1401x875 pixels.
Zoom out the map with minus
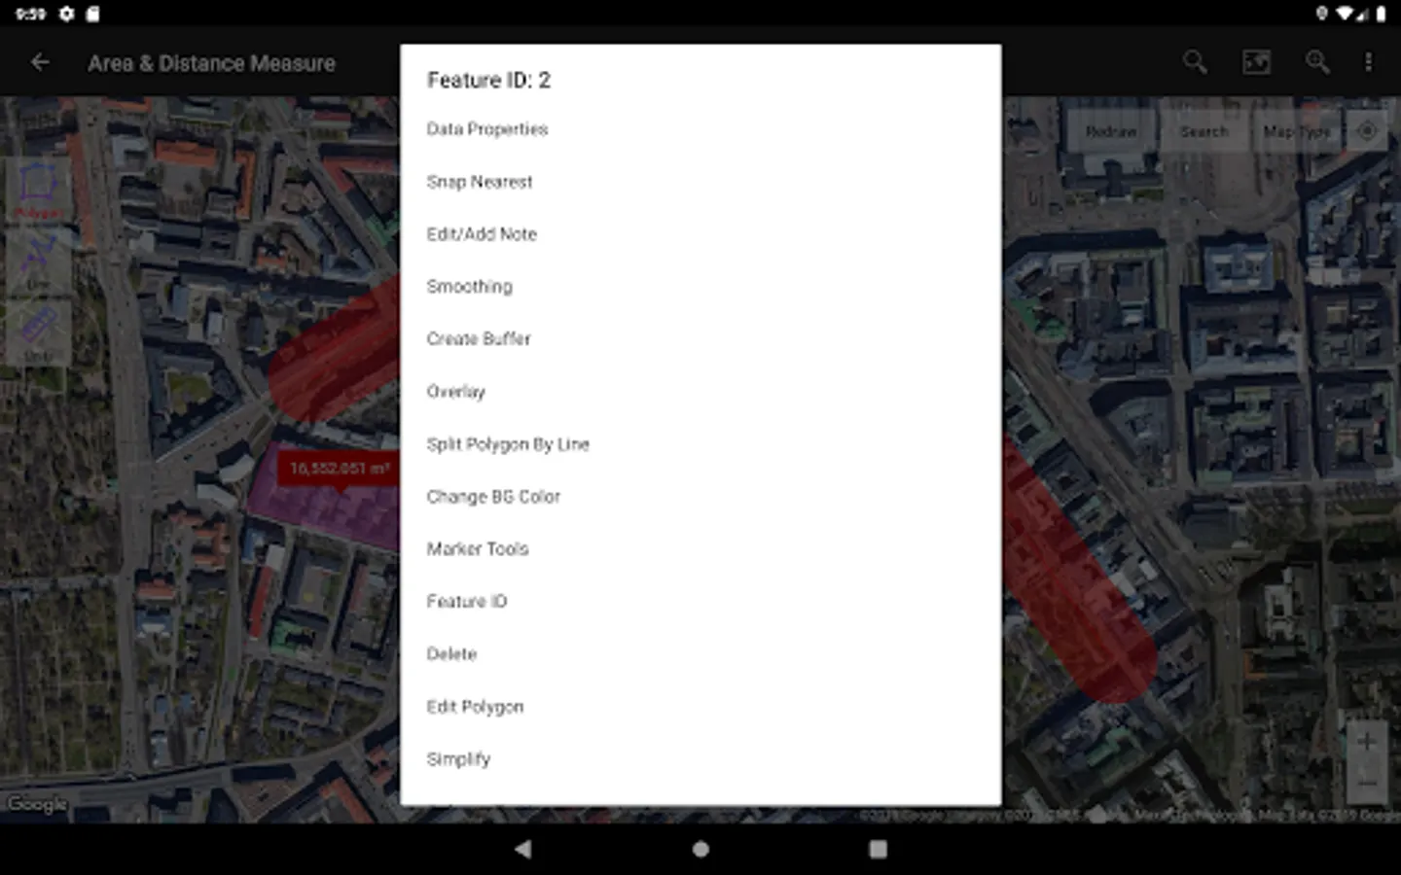point(1366,784)
